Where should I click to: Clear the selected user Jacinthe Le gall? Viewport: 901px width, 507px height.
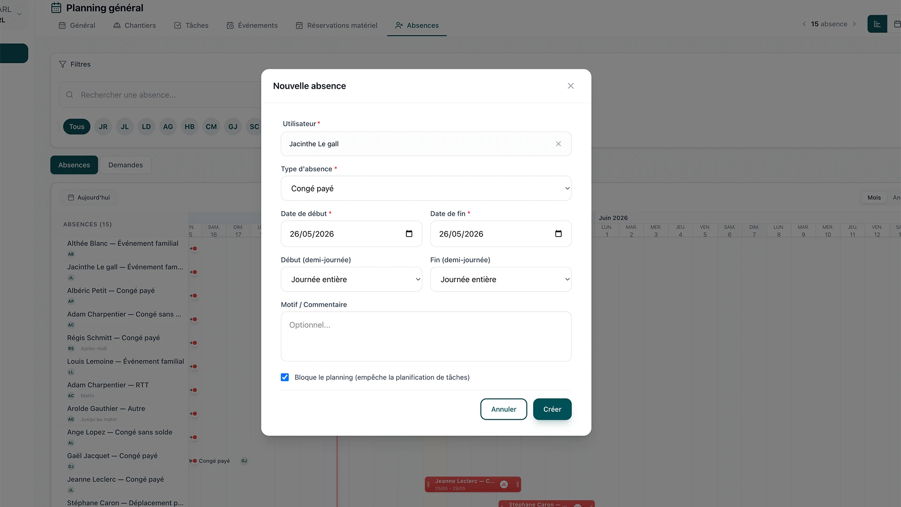tap(558, 144)
